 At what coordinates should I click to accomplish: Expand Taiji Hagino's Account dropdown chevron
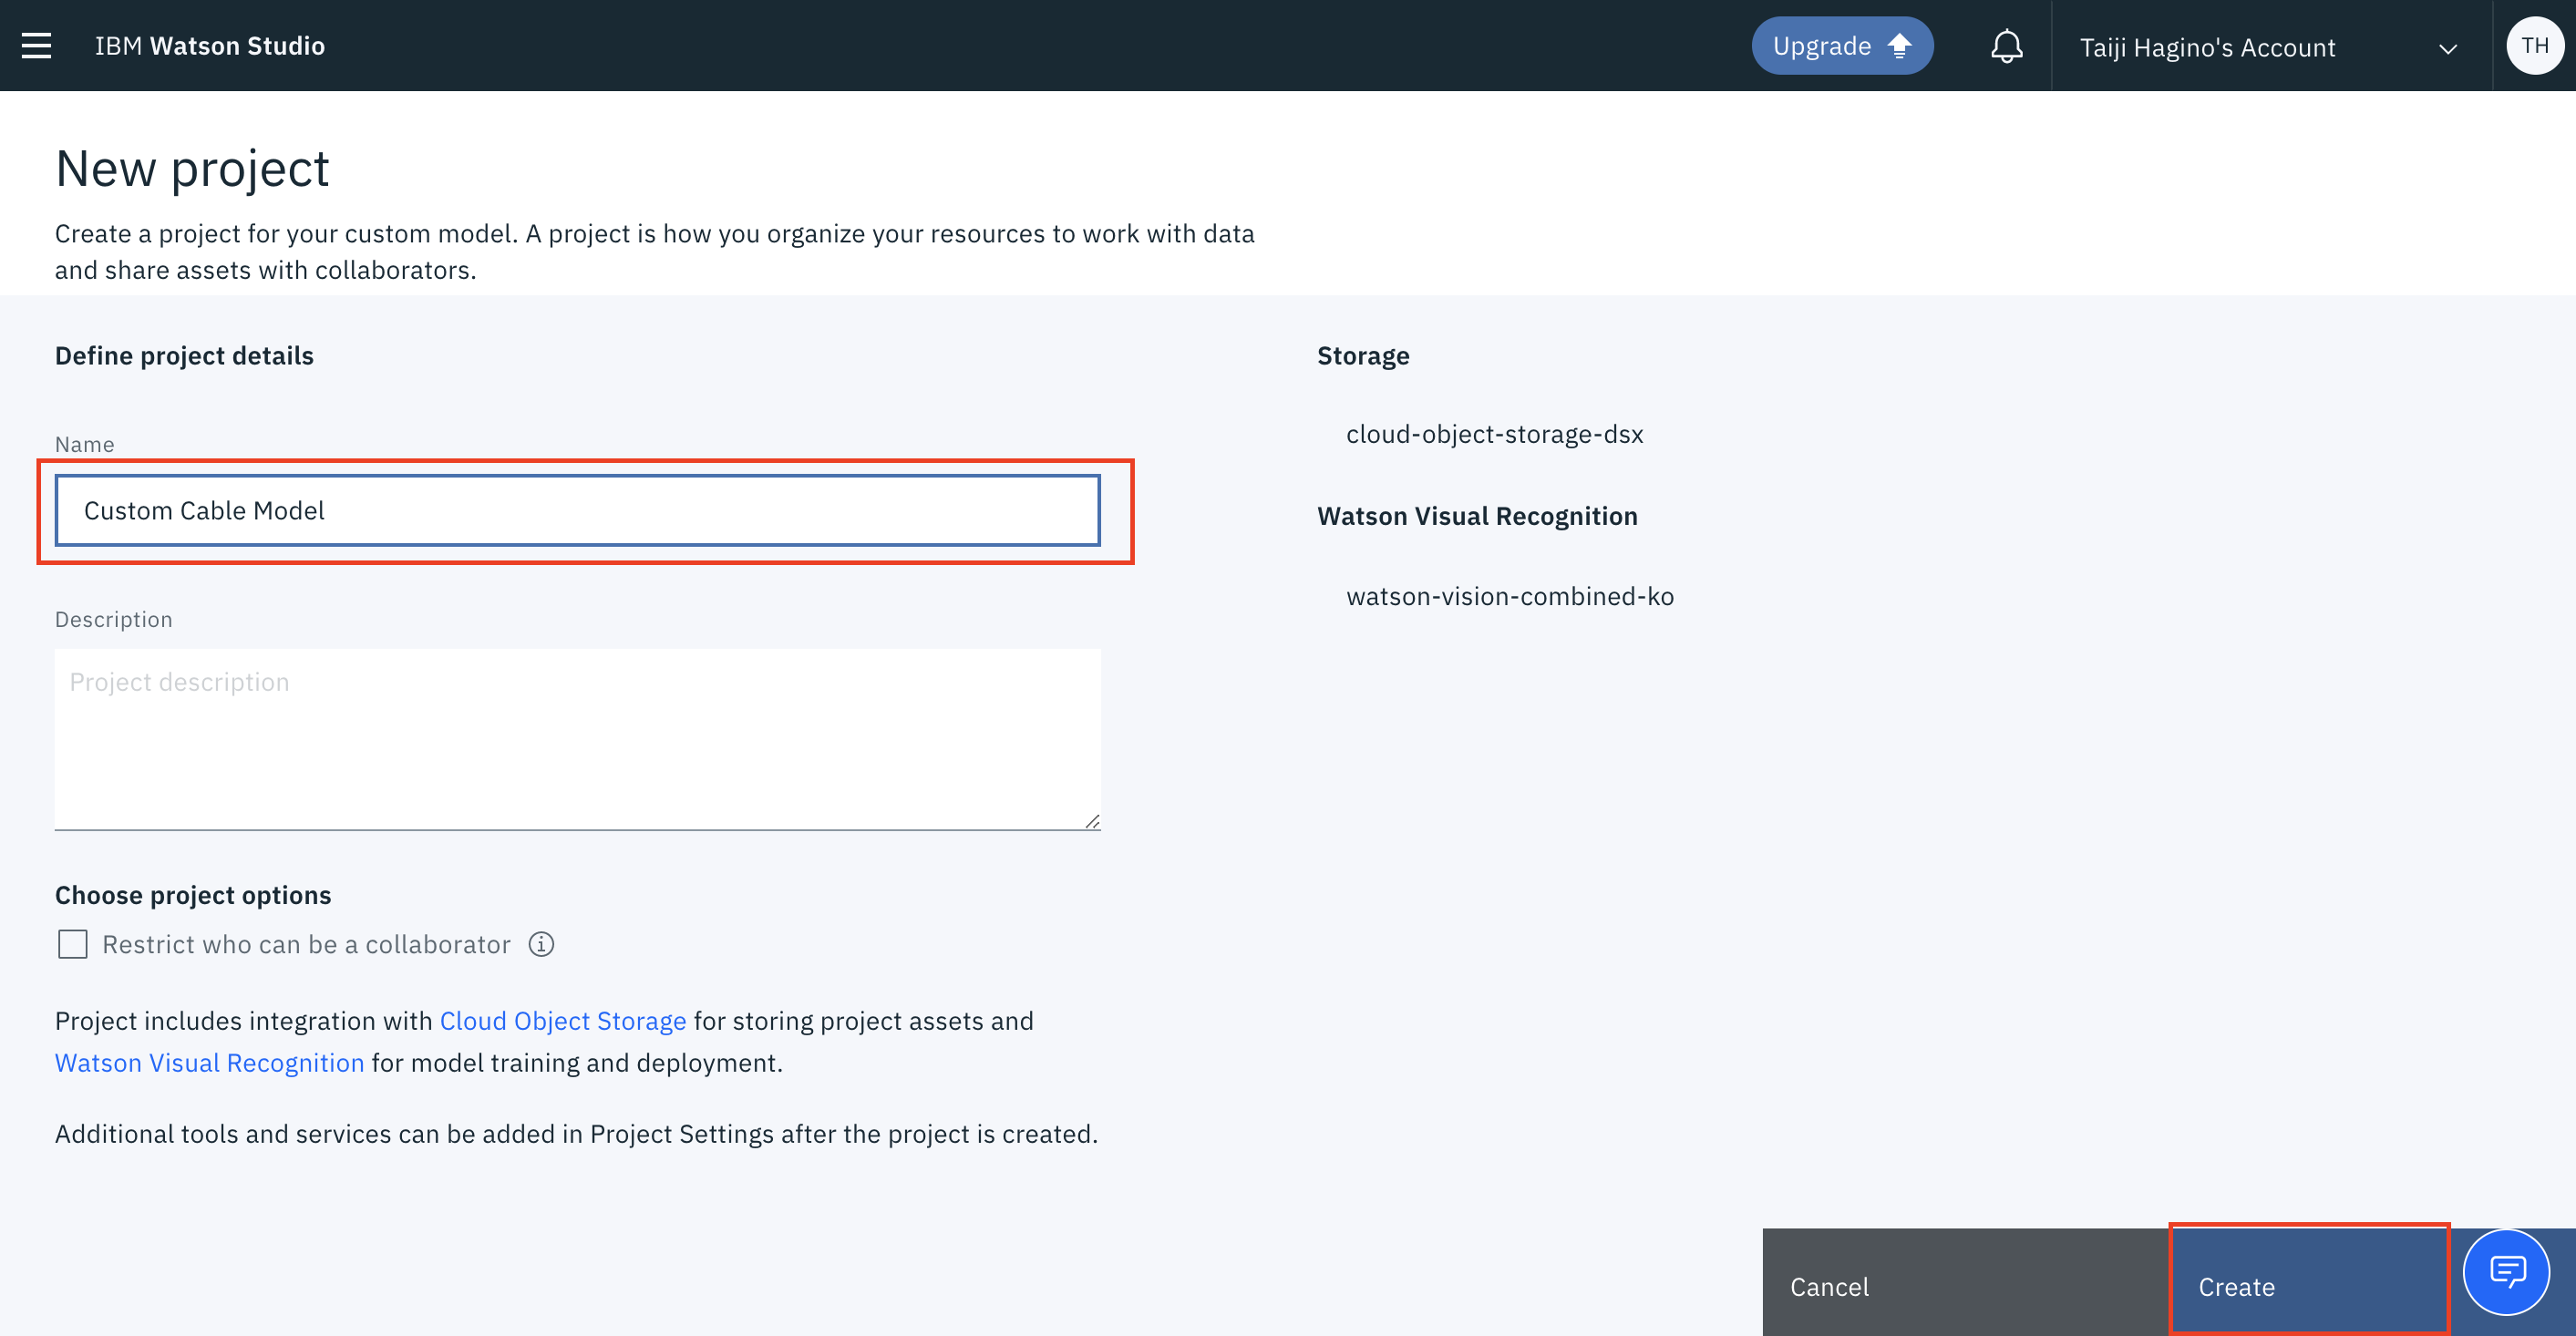2447,49
